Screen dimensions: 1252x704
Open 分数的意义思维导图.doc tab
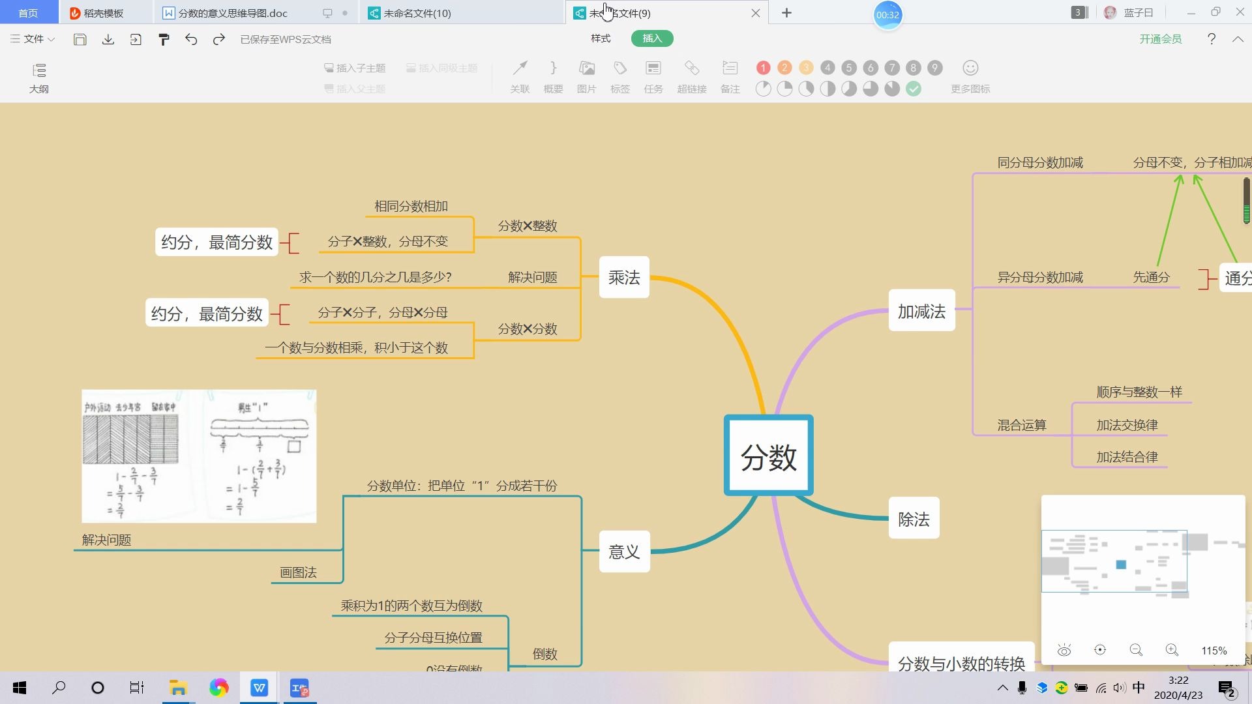point(232,13)
